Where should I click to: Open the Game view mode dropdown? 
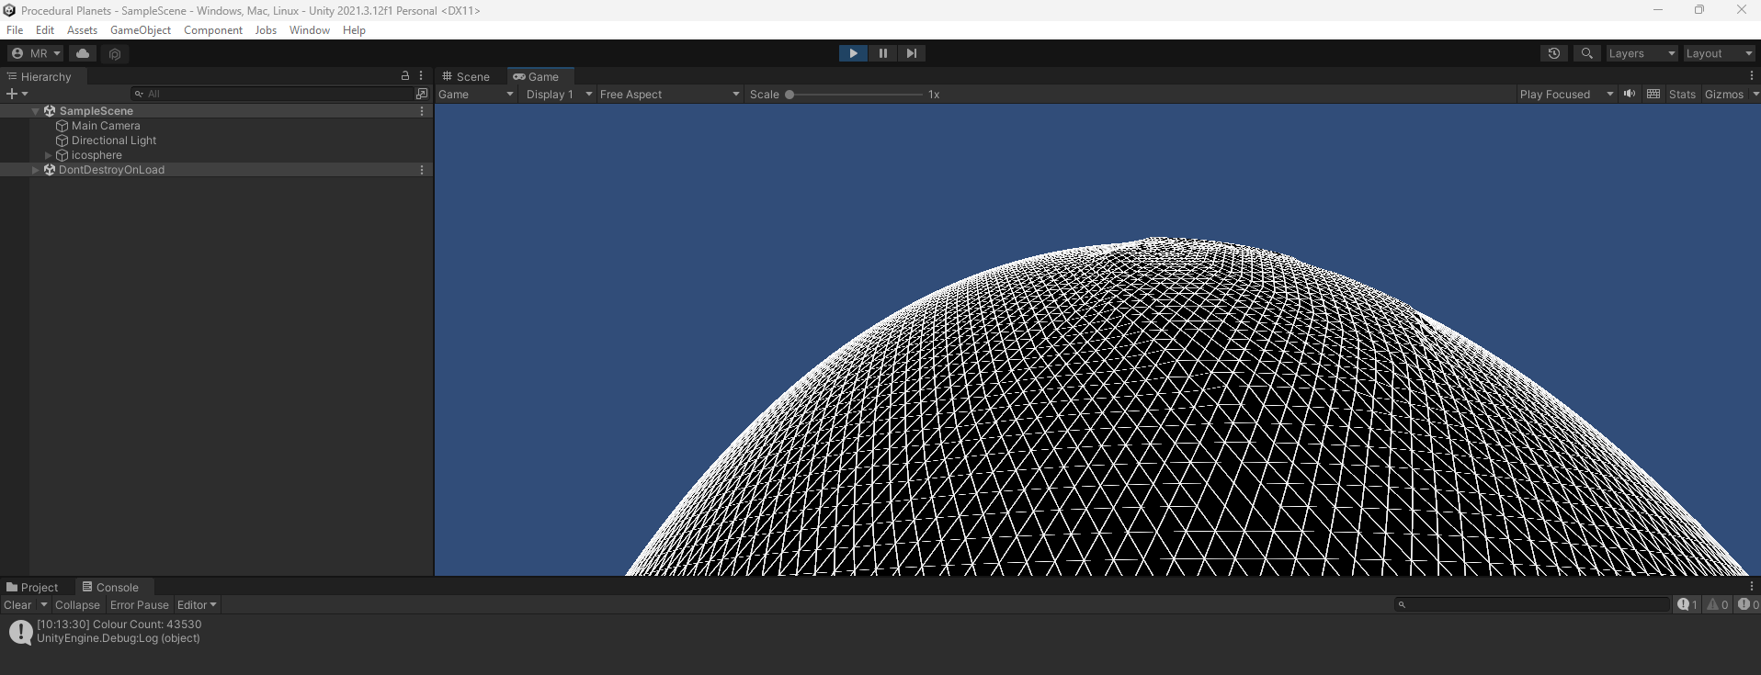pos(475,95)
